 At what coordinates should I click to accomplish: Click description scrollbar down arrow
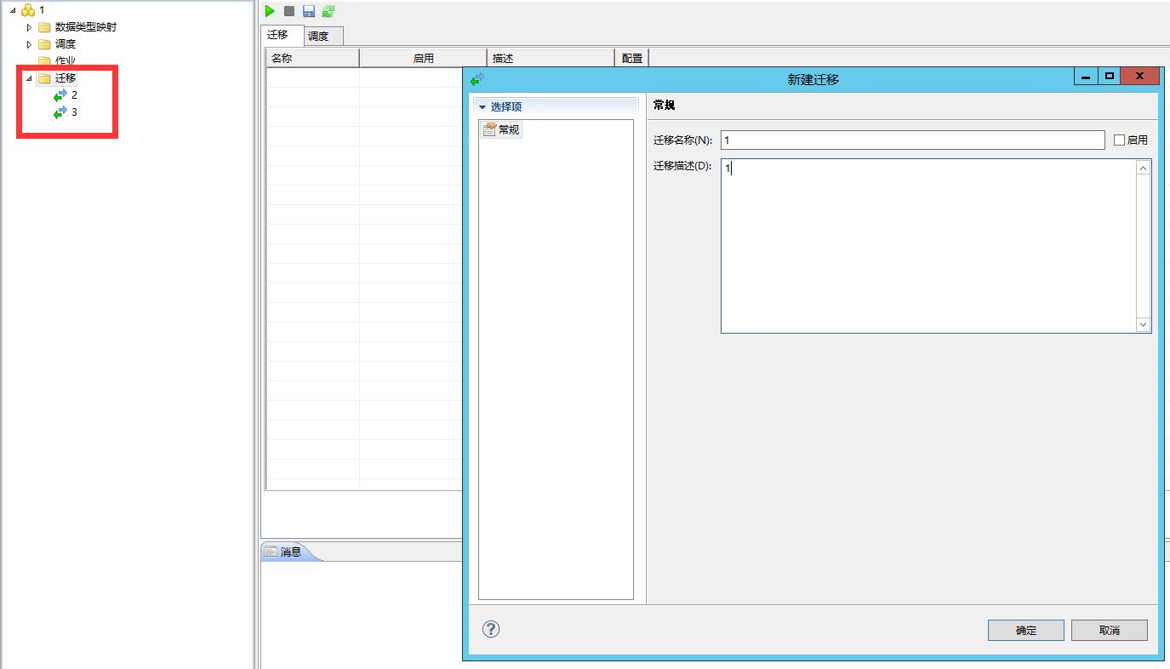[x=1143, y=324]
